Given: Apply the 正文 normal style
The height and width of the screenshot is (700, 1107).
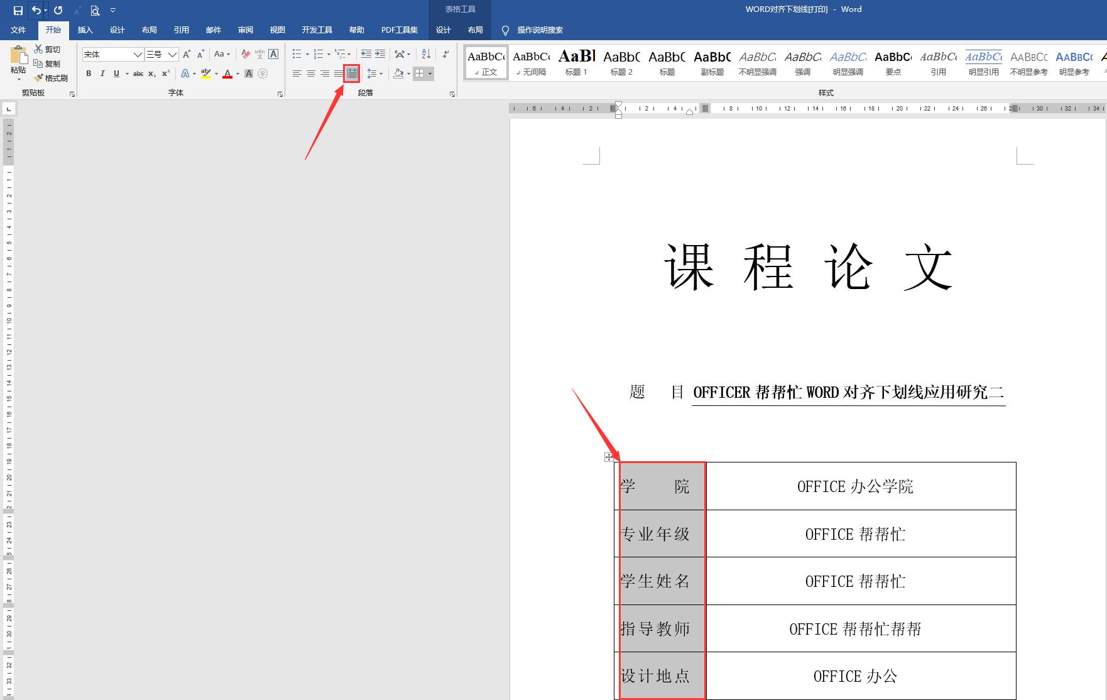Looking at the screenshot, I should (x=486, y=63).
